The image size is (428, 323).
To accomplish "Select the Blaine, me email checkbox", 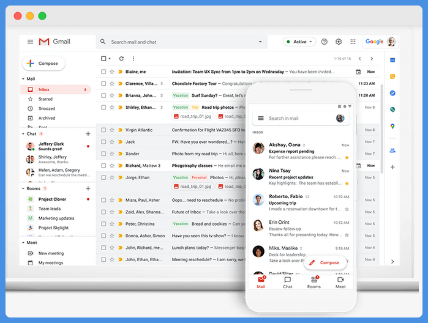I will [103, 72].
